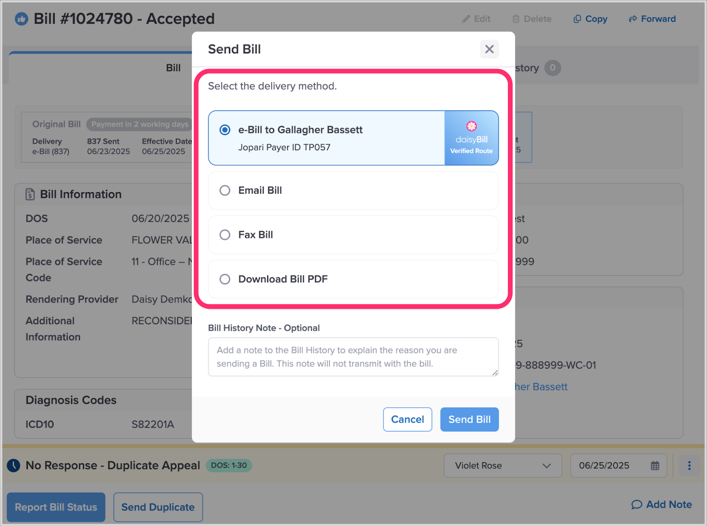
Task: Click the Copy link label
Action: pos(596,19)
